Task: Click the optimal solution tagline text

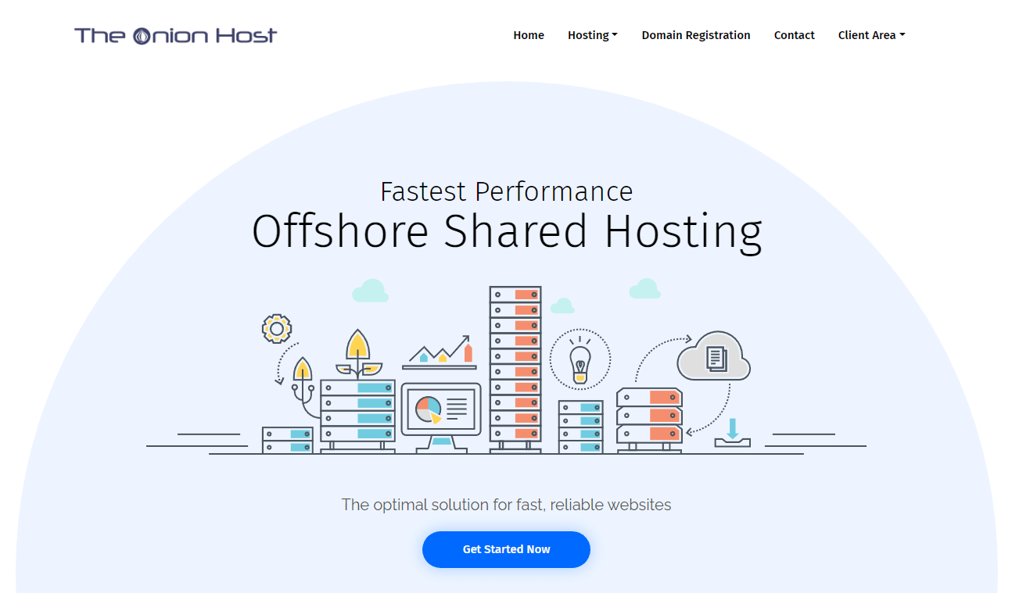Action: [x=506, y=505]
